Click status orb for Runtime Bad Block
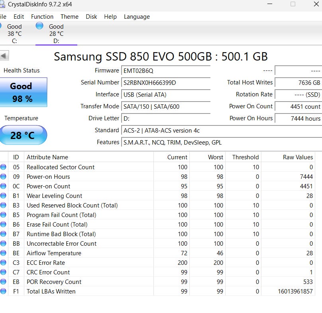 pos(3,234)
